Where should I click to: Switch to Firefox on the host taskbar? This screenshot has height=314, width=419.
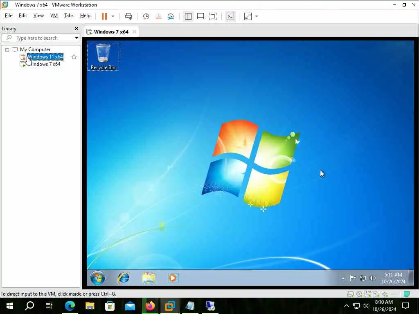coord(150,306)
